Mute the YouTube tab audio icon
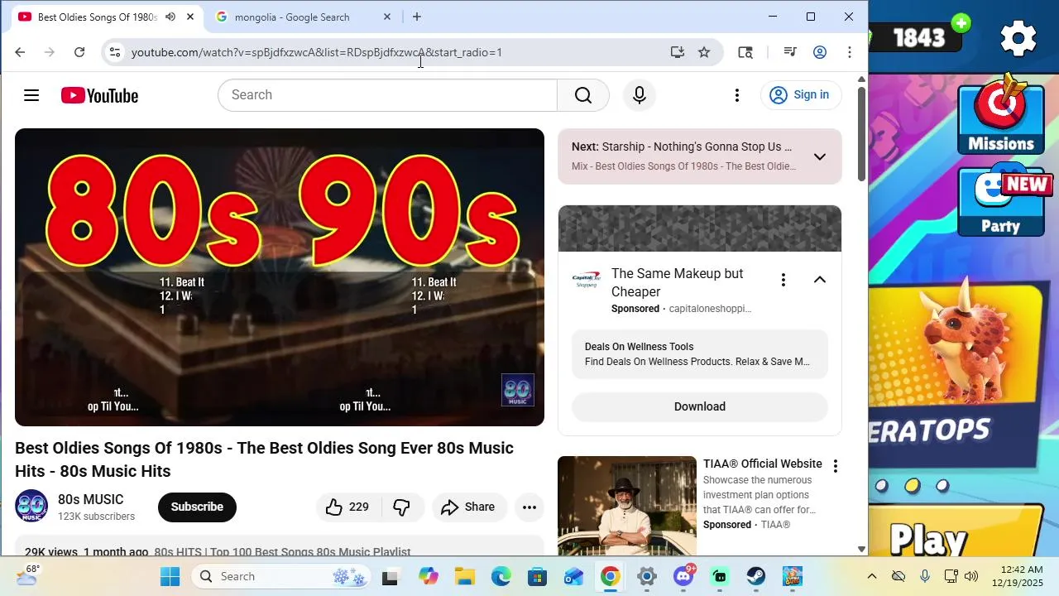The width and height of the screenshot is (1059, 596). [170, 17]
